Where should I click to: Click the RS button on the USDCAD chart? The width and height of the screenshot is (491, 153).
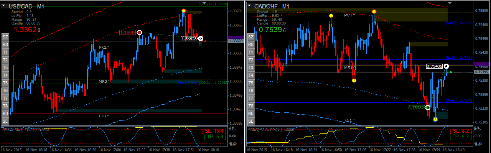coord(5,44)
